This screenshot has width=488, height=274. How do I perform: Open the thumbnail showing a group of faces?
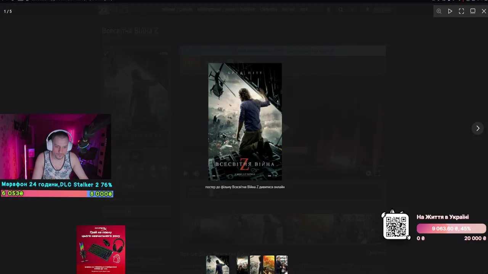(242, 265)
